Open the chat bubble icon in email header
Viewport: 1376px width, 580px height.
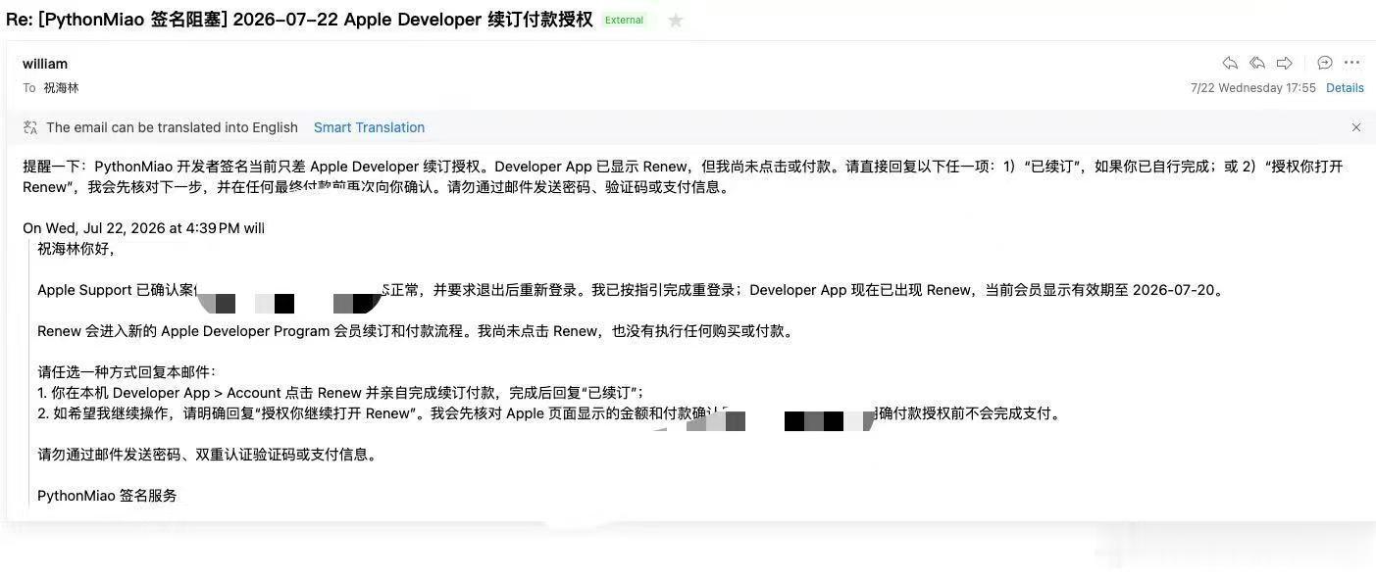coord(1324,63)
